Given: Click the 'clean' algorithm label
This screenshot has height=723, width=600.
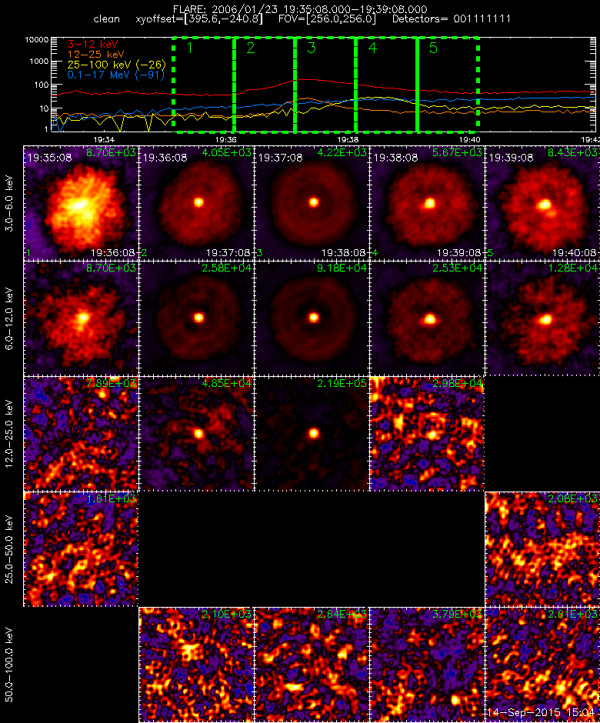Looking at the screenshot, I should [x=106, y=19].
